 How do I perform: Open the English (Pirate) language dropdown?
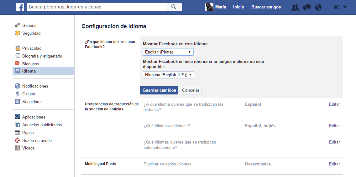(x=168, y=52)
